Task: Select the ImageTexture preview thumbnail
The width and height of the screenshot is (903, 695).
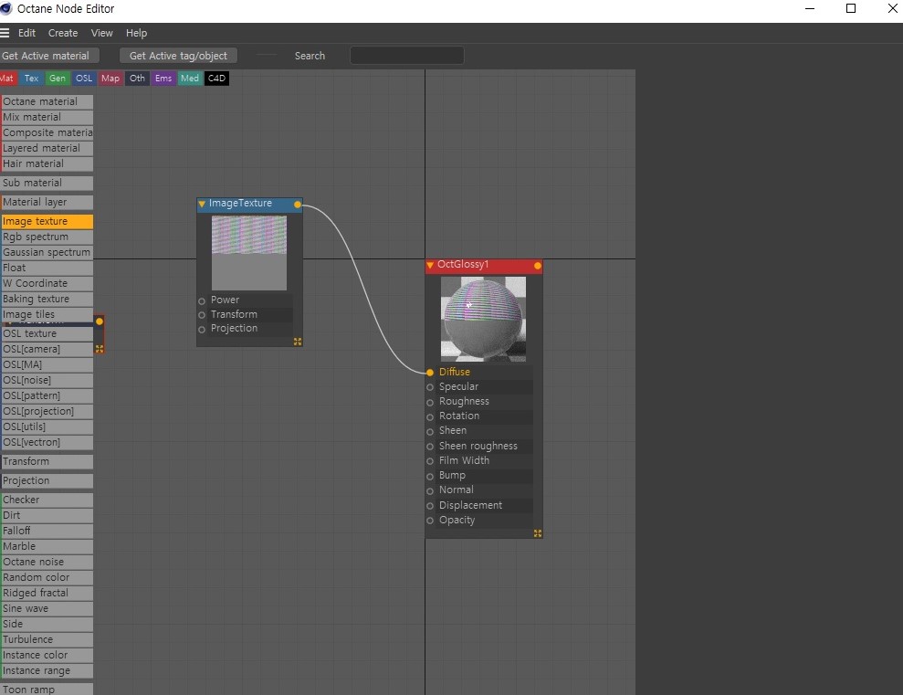Action: pos(248,253)
